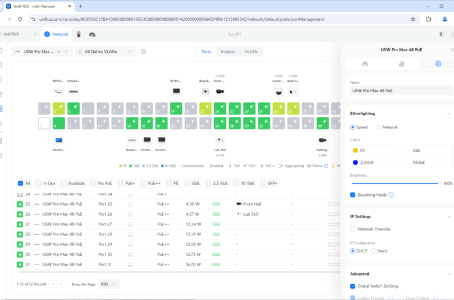Pick the FE orange color swatch

point(355,150)
